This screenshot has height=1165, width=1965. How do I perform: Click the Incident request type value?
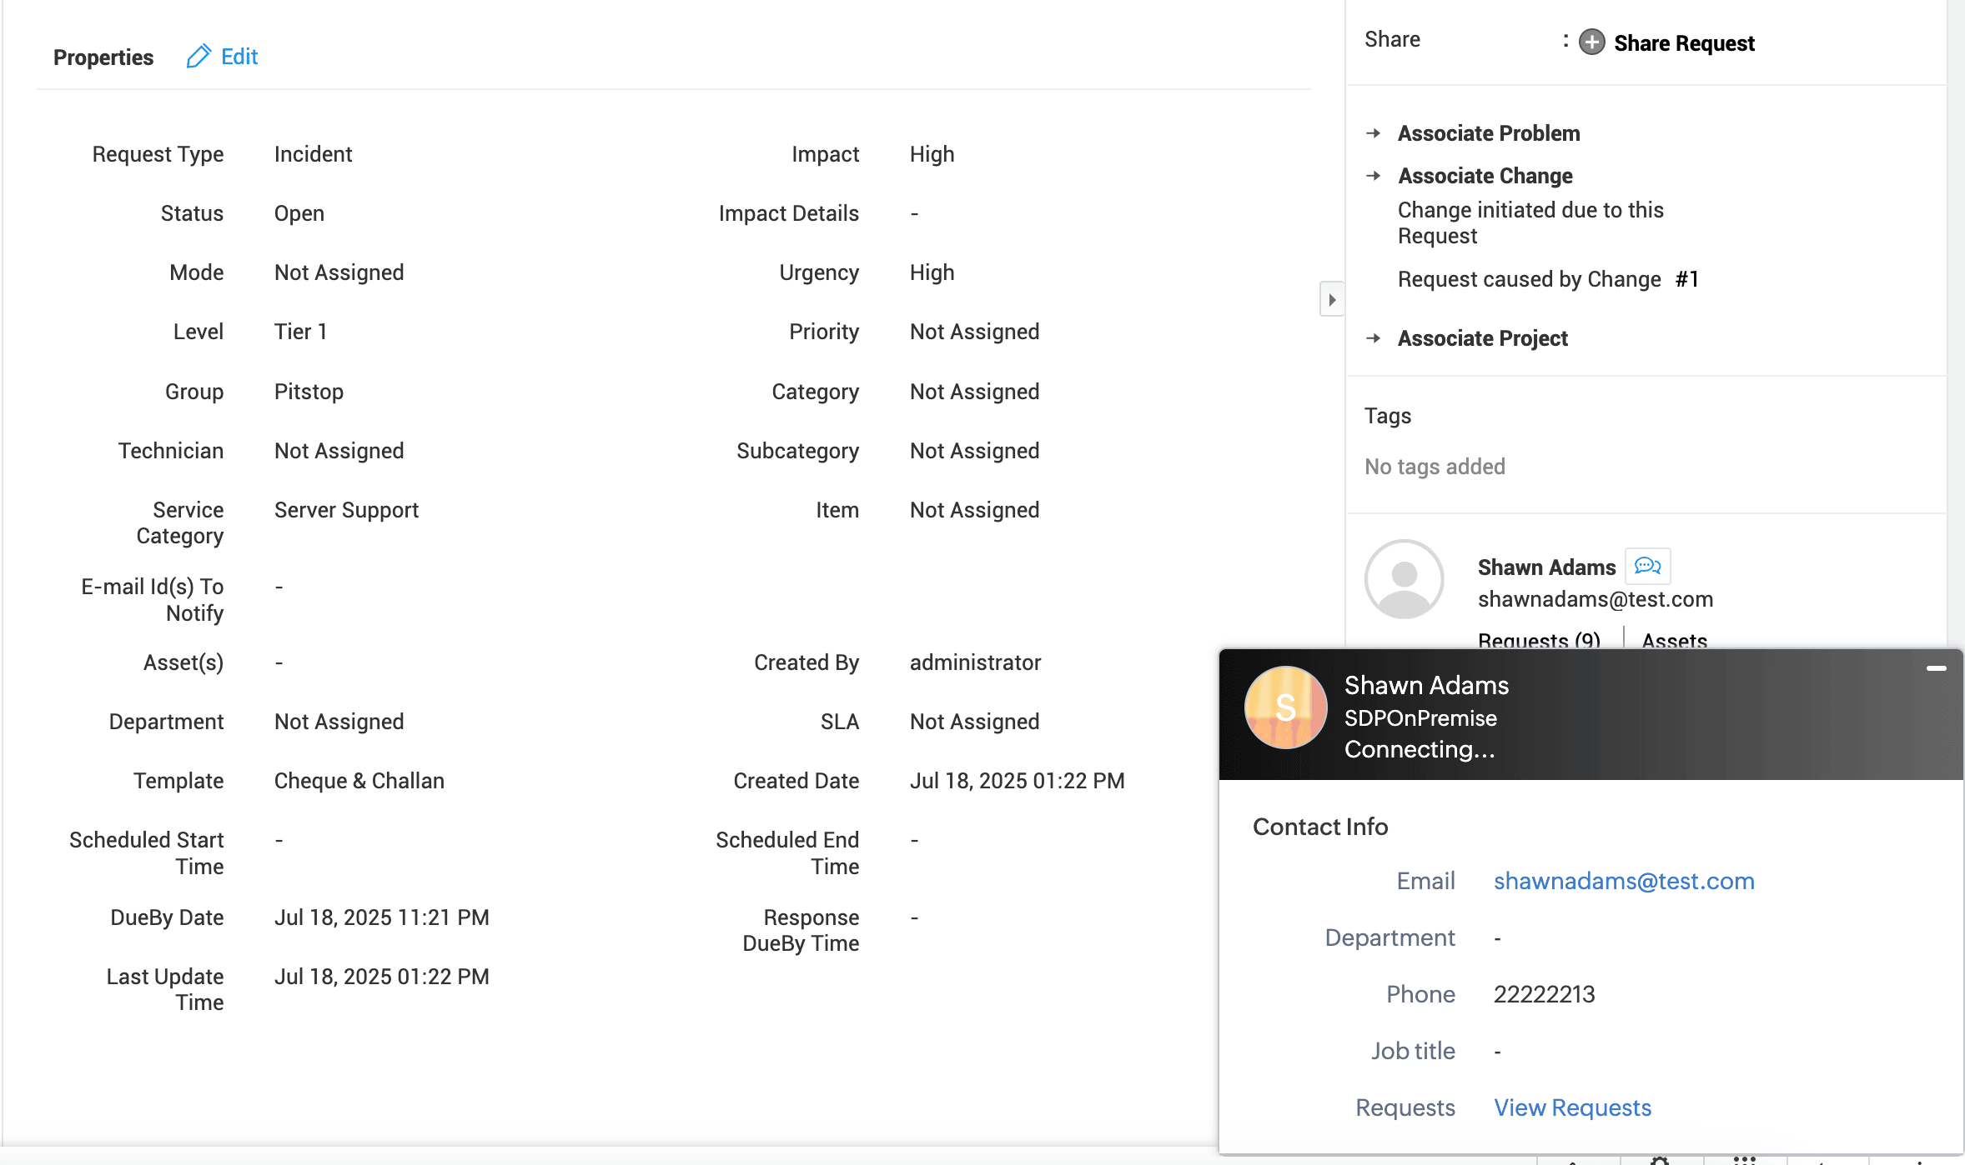pyautogui.click(x=313, y=154)
